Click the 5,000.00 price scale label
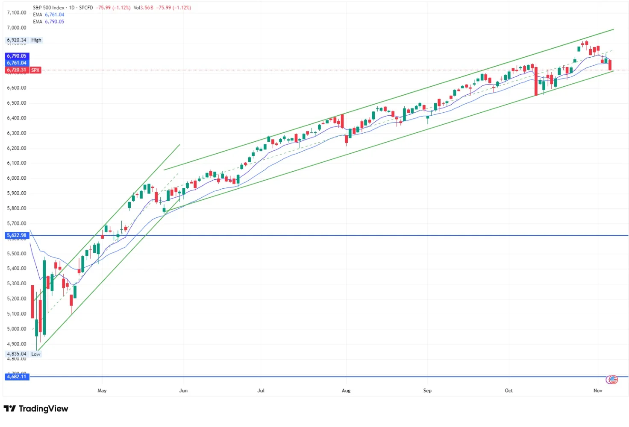 click(17, 329)
